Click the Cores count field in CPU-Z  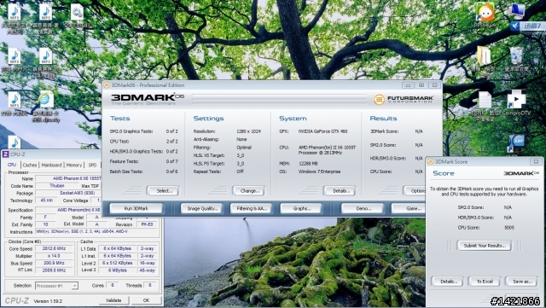tap(112, 285)
